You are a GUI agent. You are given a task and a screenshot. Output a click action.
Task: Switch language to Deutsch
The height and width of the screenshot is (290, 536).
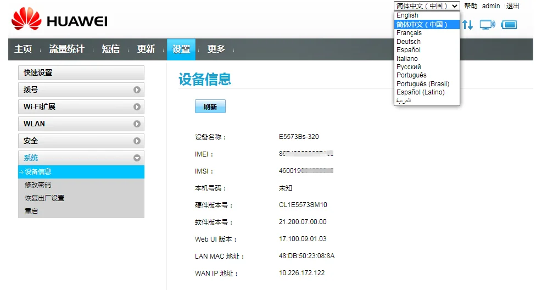pyautogui.click(x=427, y=42)
